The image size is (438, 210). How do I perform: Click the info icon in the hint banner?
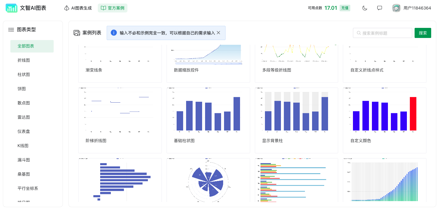click(114, 33)
